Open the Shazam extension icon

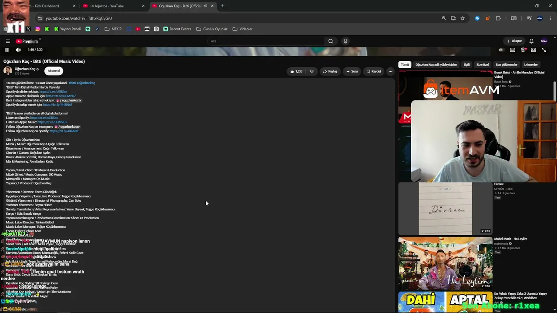pyautogui.click(x=477, y=18)
